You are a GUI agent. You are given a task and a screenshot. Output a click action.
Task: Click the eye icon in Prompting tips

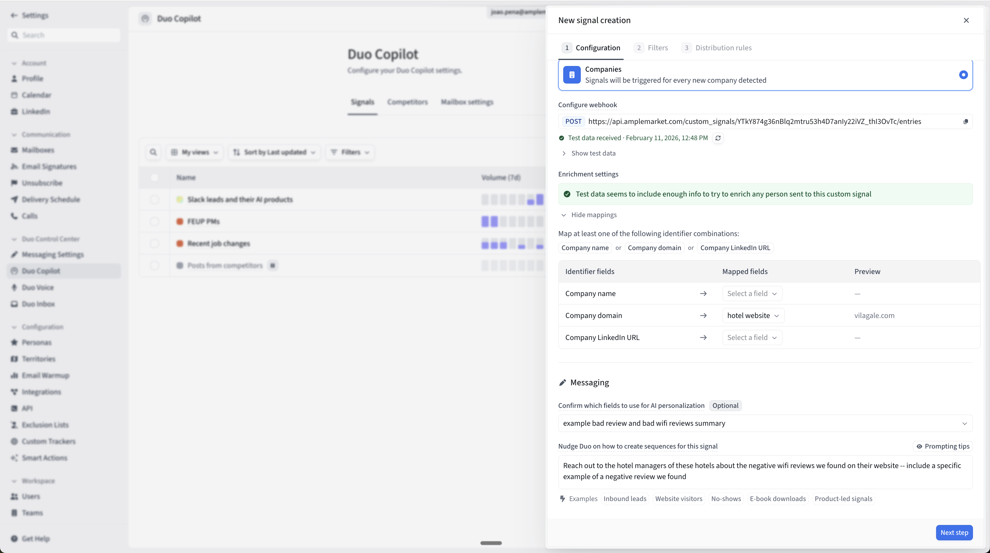point(919,446)
